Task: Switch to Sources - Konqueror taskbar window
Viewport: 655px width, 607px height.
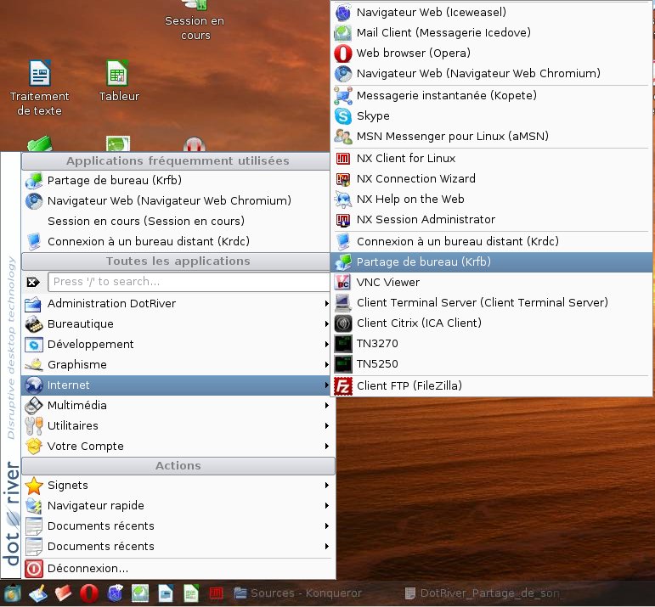Action: point(298,593)
